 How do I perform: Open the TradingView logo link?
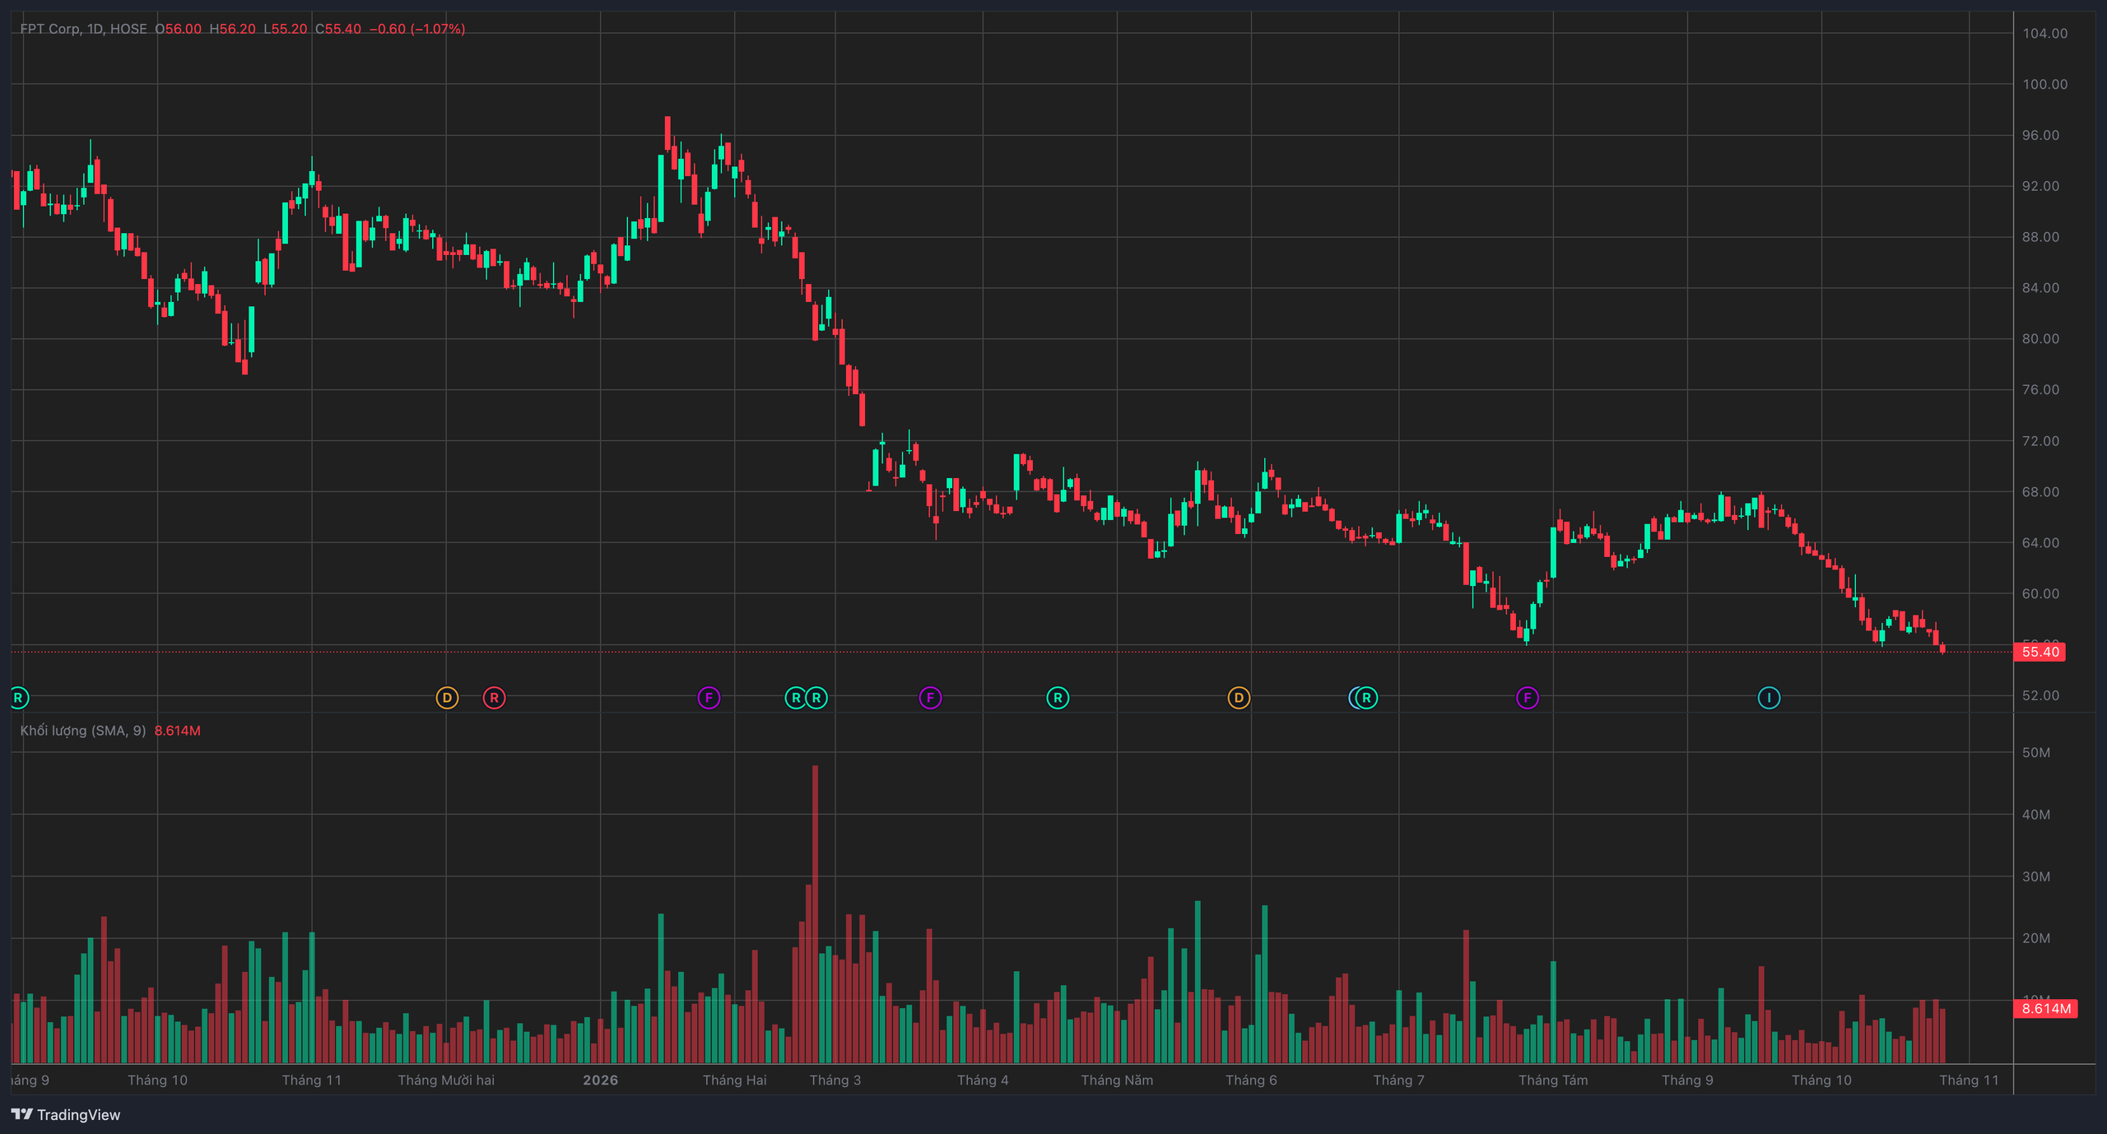66,1114
